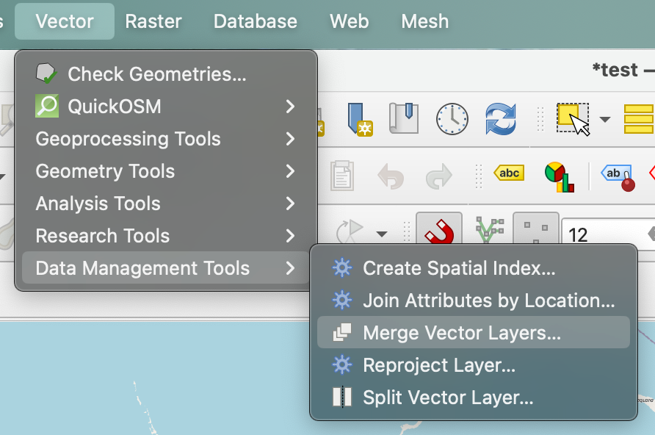Click the undo arrow icon
655x435 pixels.
pyautogui.click(x=391, y=176)
